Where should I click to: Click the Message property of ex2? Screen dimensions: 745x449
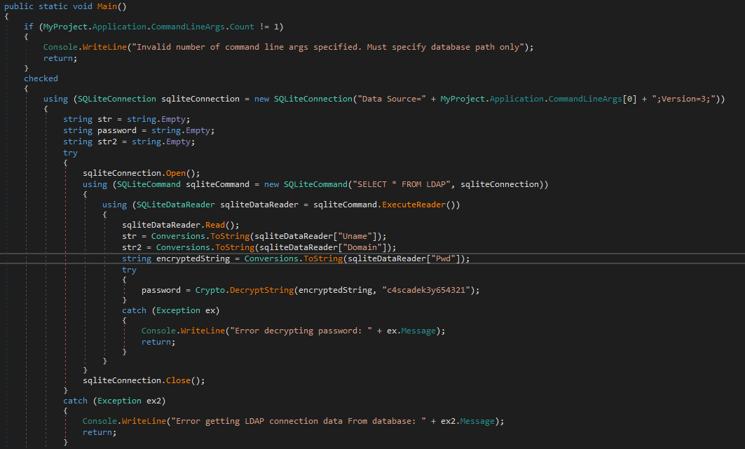[x=477, y=421]
